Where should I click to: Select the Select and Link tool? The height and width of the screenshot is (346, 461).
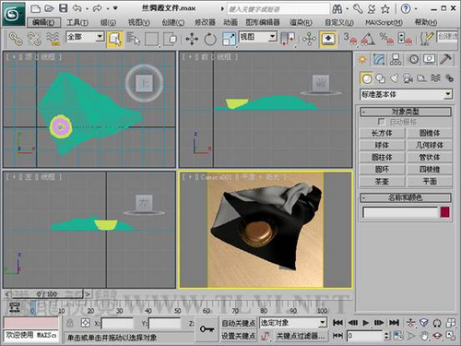(x=16, y=40)
